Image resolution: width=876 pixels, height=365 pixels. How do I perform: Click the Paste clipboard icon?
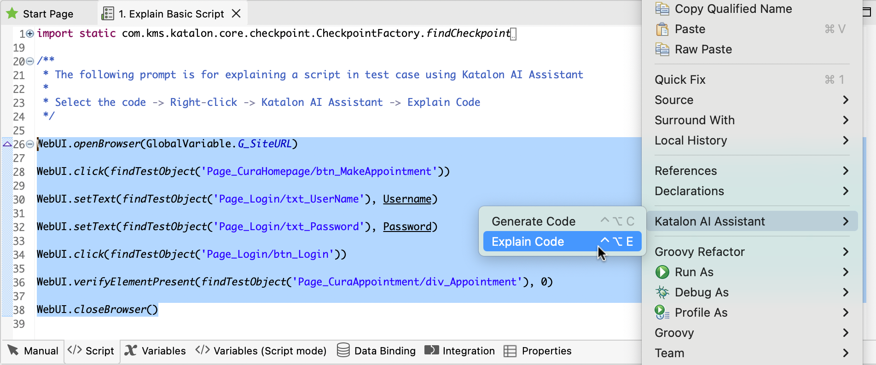click(662, 29)
